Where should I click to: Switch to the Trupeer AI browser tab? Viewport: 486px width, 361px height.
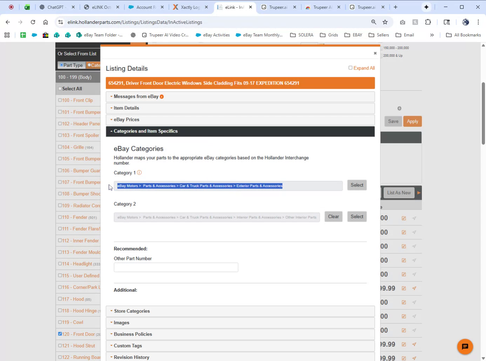click(x=323, y=7)
